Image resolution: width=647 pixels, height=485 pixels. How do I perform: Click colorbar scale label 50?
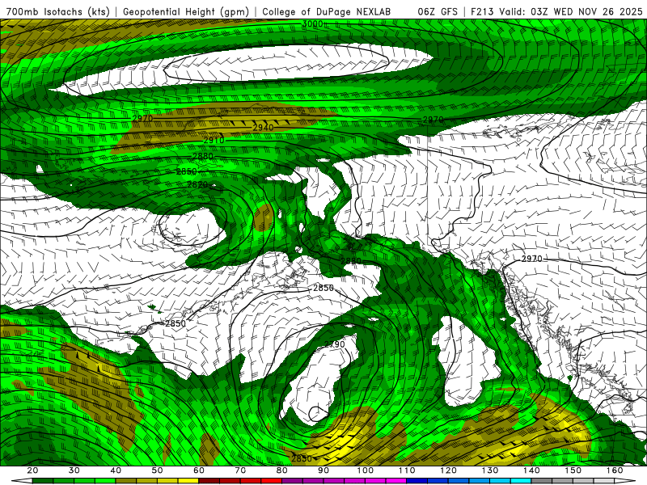tap(157, 470)
